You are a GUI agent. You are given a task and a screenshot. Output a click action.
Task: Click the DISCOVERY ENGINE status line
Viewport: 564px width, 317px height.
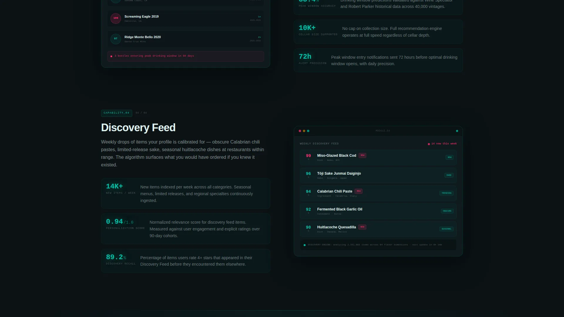378,245
